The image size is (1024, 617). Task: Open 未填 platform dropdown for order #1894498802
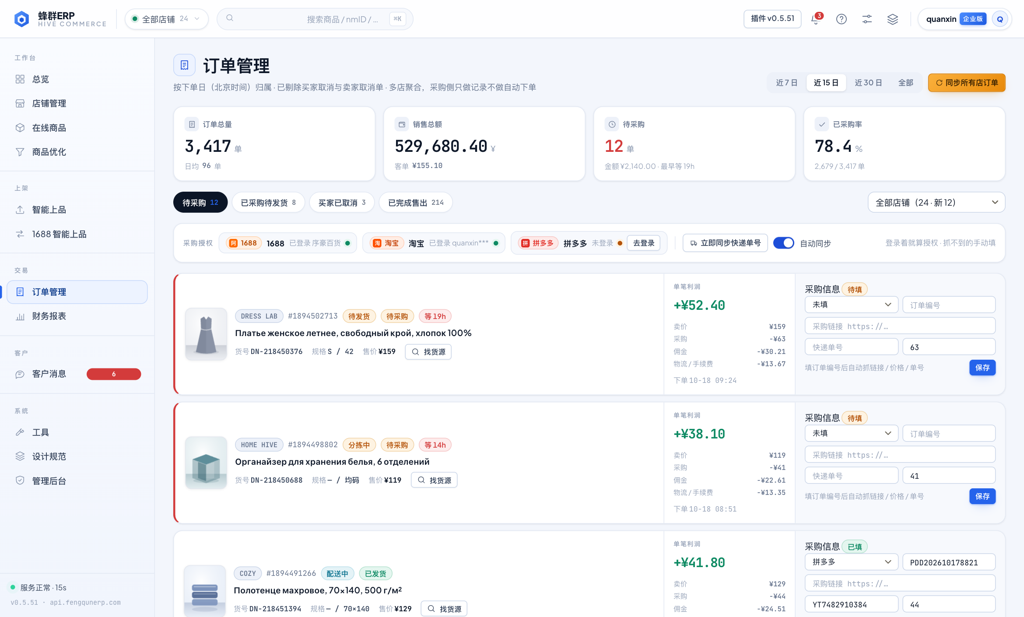click(851, 433)
